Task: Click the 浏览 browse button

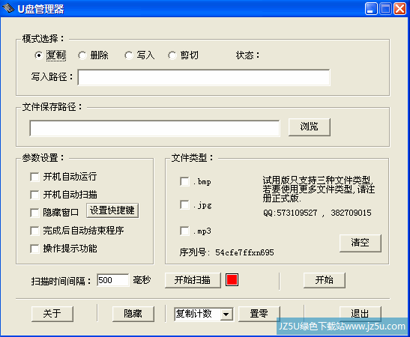Action: coord(310,127)
